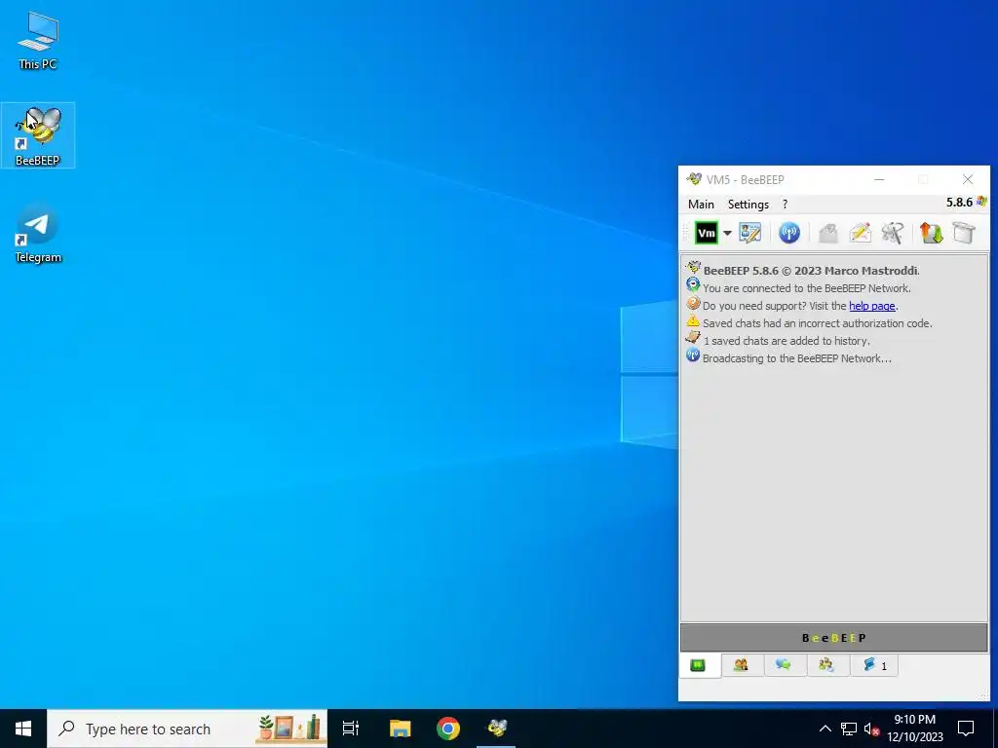Click the grey BeeBEEP banner bar
The height and width of the screenshot is (748, 998).
tap(834, 638)
